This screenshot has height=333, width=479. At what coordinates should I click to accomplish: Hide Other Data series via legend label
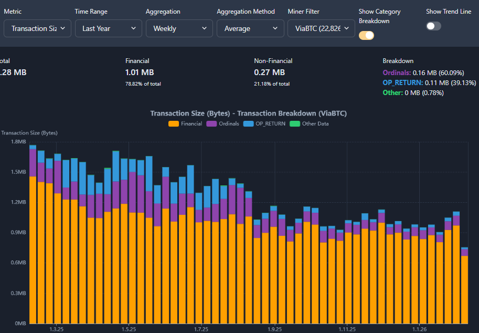pos(316,124)
